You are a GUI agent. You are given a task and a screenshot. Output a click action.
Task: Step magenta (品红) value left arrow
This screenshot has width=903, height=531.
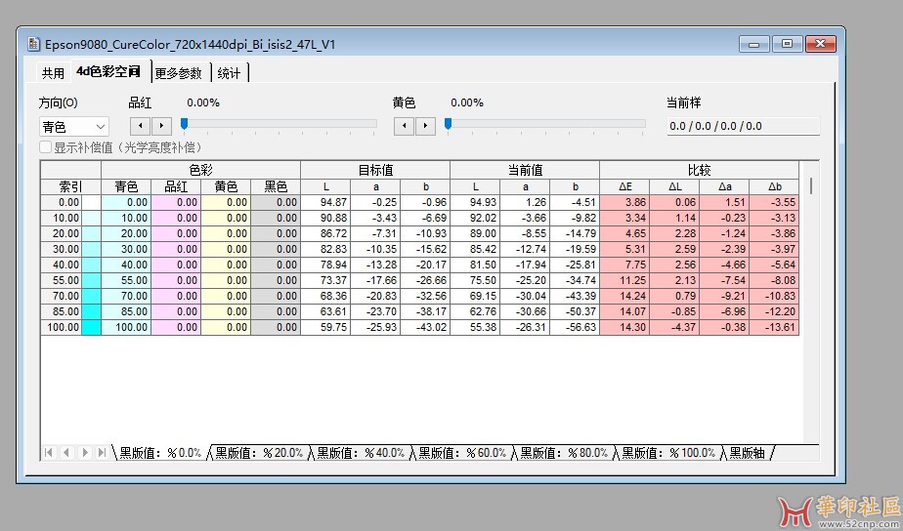(x=140, y=126)
